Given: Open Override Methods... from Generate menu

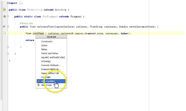Looking at the screenshot, I should pyautogui.click(x=51, y=65).
